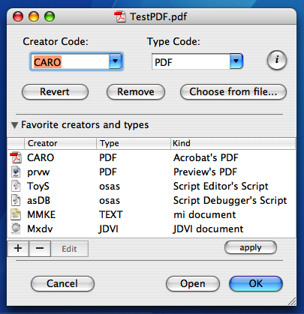Image resolution: width=304 pixels, height=314 pixels.
Task: Sort by the Kind column header
Action: 233,143
